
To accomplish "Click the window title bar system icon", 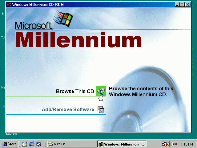I will (x=9, y=5).
